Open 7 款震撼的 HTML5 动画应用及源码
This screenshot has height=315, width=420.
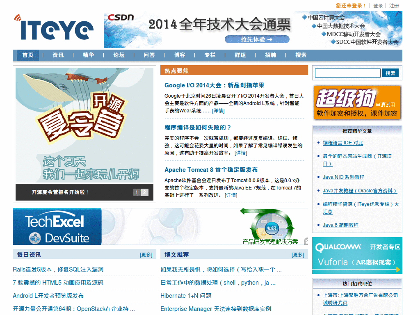58,283
